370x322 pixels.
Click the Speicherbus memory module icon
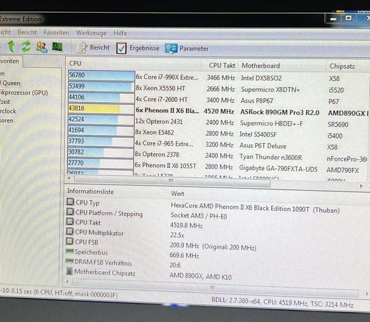(70, 252)
